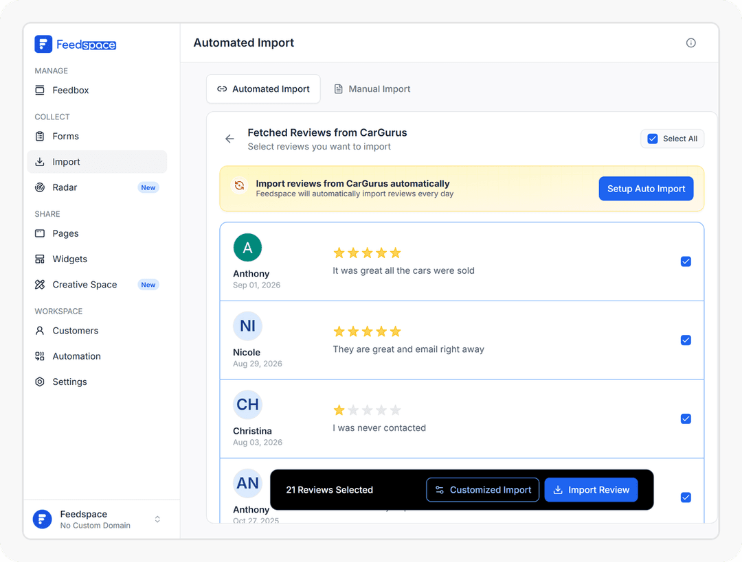Select Import in the sidebar
This screenshot has height=562, width=742.
[97, 162]
